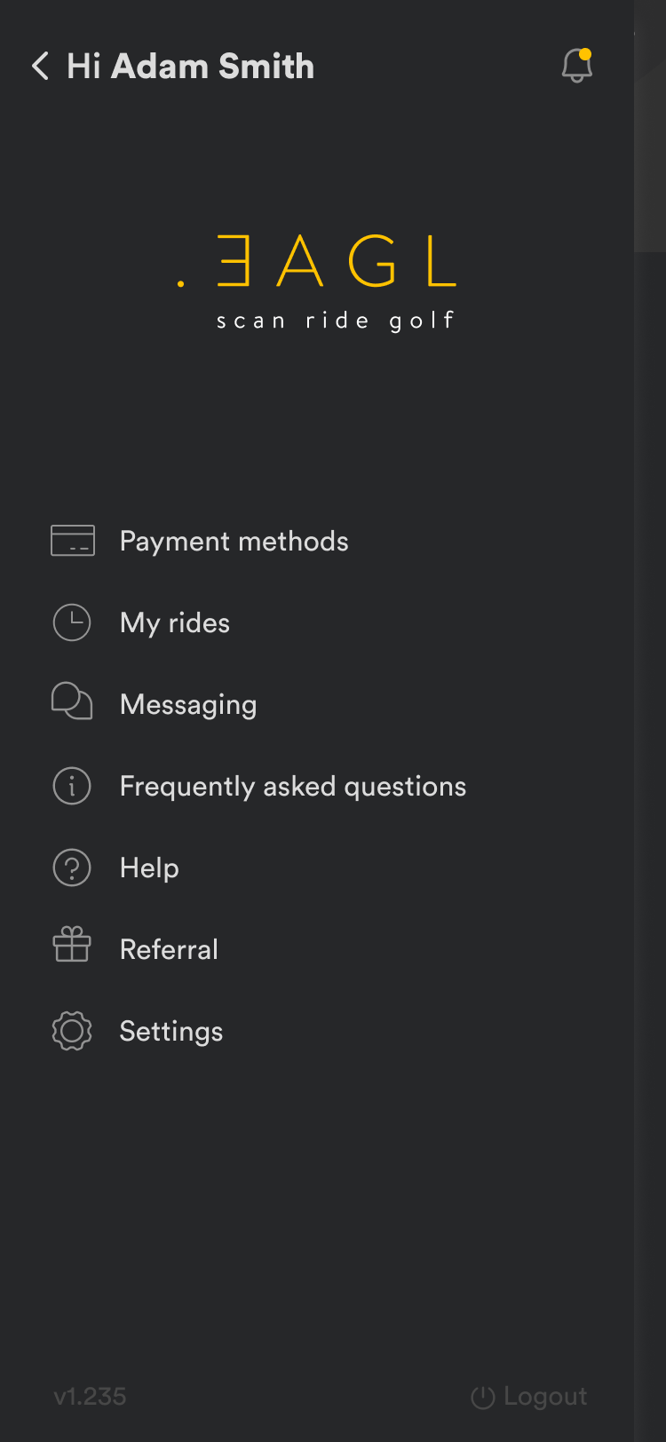
Task: Tap the back chevron arrow
Action: tap(40, 66)
